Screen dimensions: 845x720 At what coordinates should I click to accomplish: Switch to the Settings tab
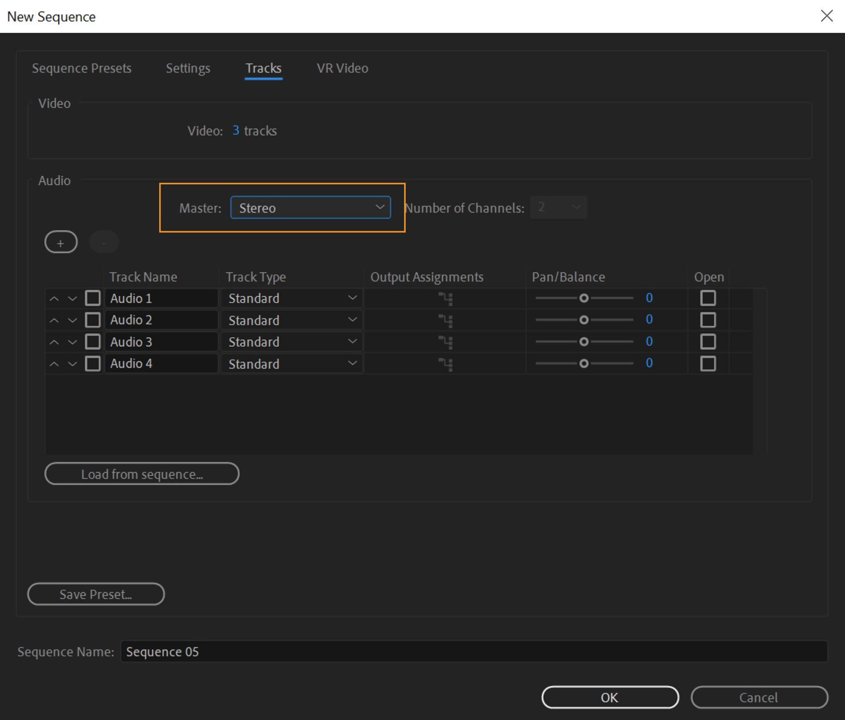pyautogui.click(x=188, y=68)
